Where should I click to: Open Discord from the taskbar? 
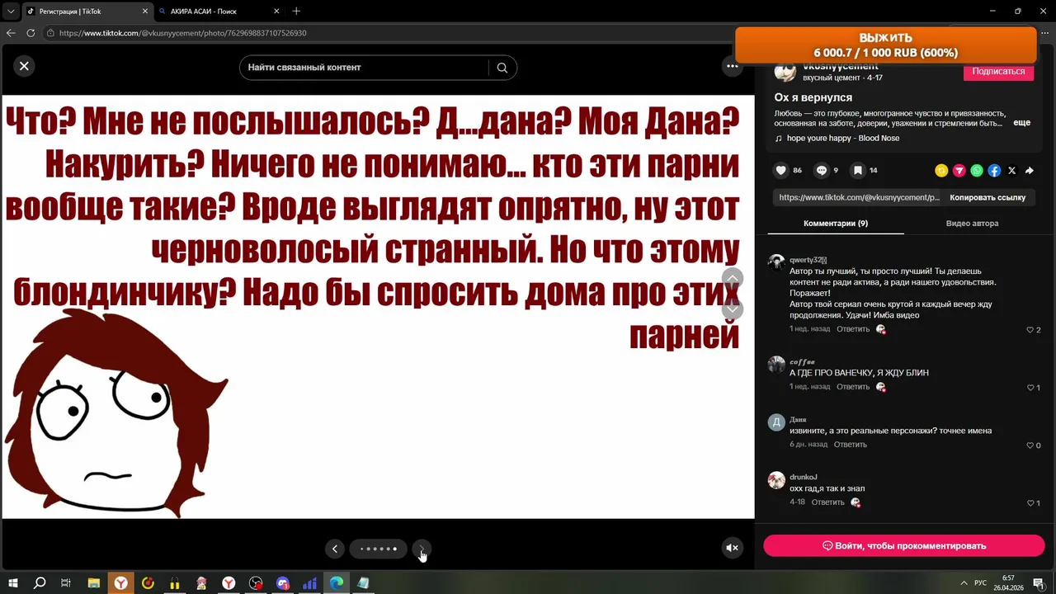(283, 583)
